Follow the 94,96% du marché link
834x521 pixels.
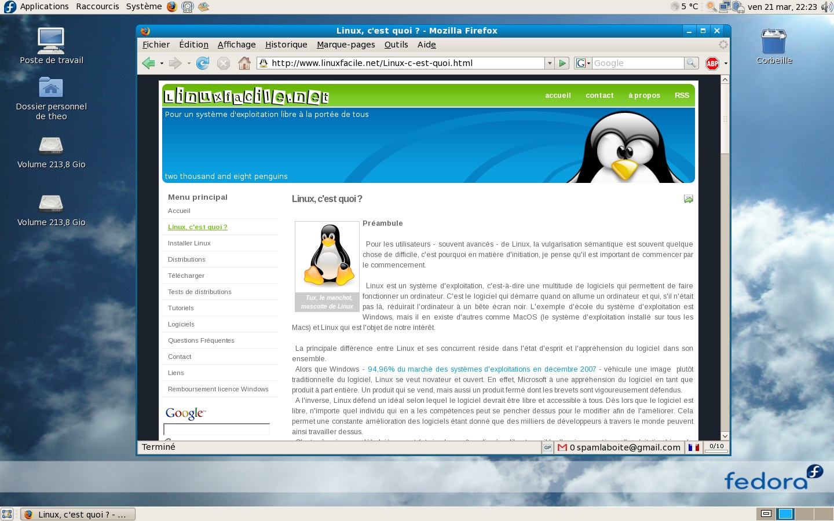482,369
